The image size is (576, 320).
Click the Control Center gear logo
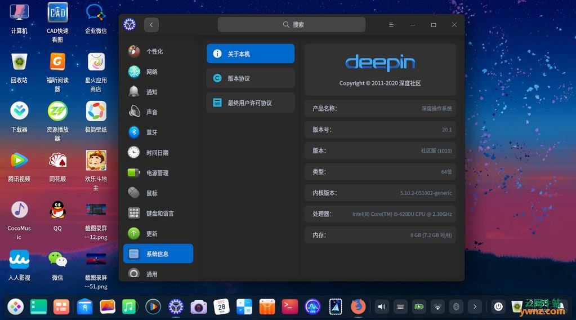pyautogui.click(x=130, y=25)
